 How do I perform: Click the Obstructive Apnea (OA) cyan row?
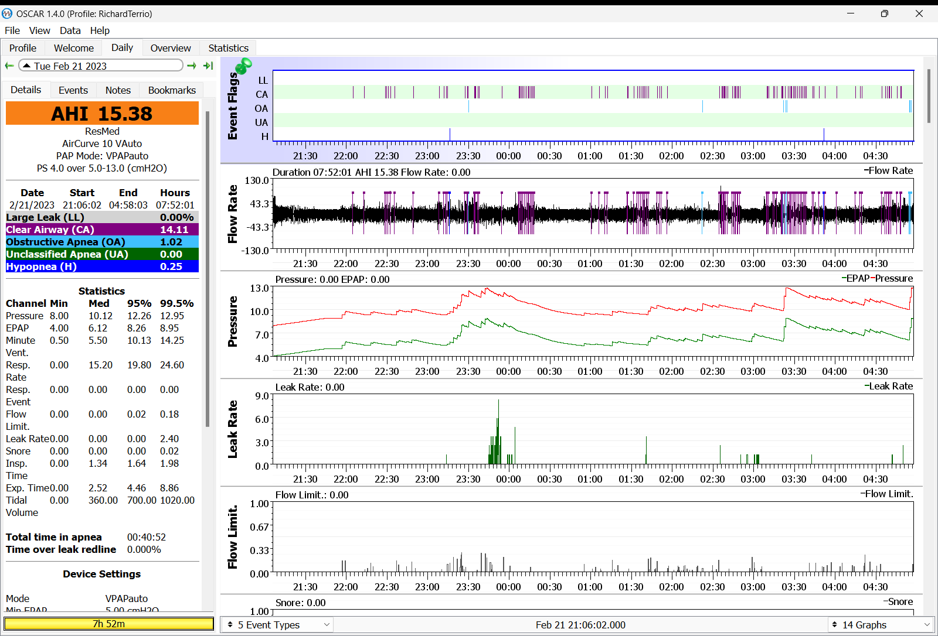tap(102, 242)
